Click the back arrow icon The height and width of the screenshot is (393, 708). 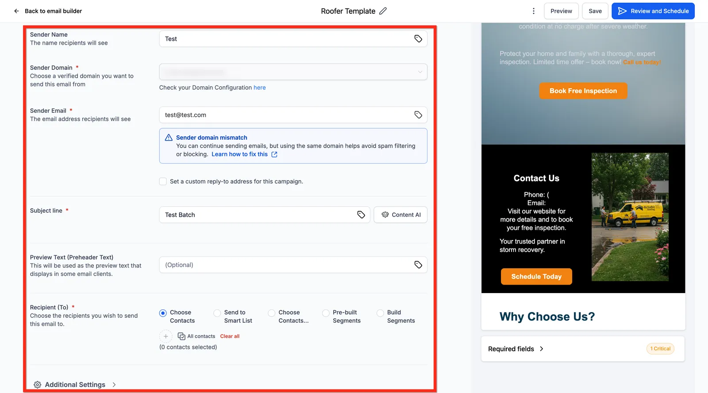pos(16,11)
